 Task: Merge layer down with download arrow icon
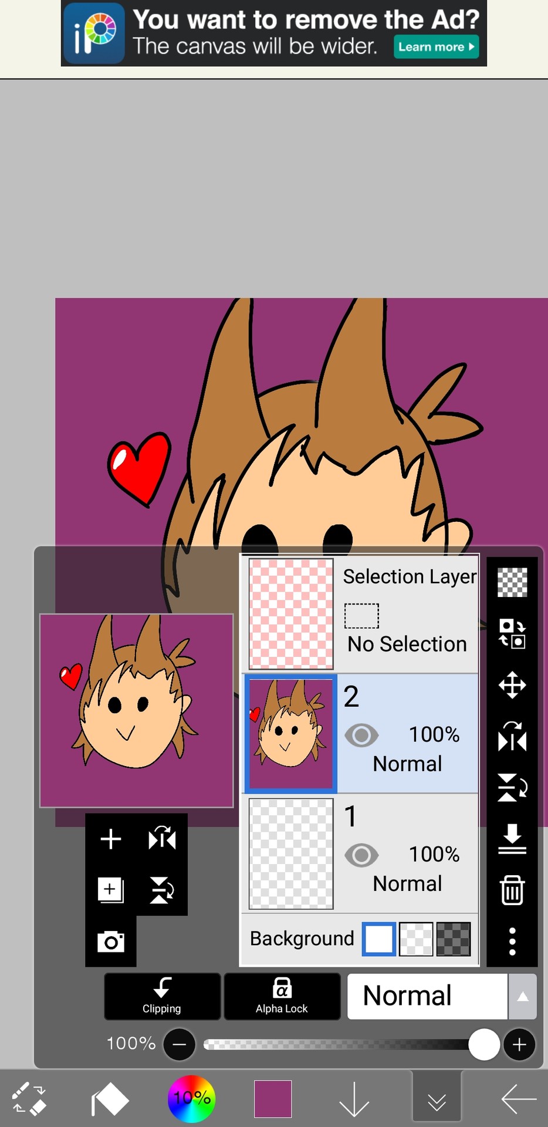pyautogui.click(x=512, y=839)
